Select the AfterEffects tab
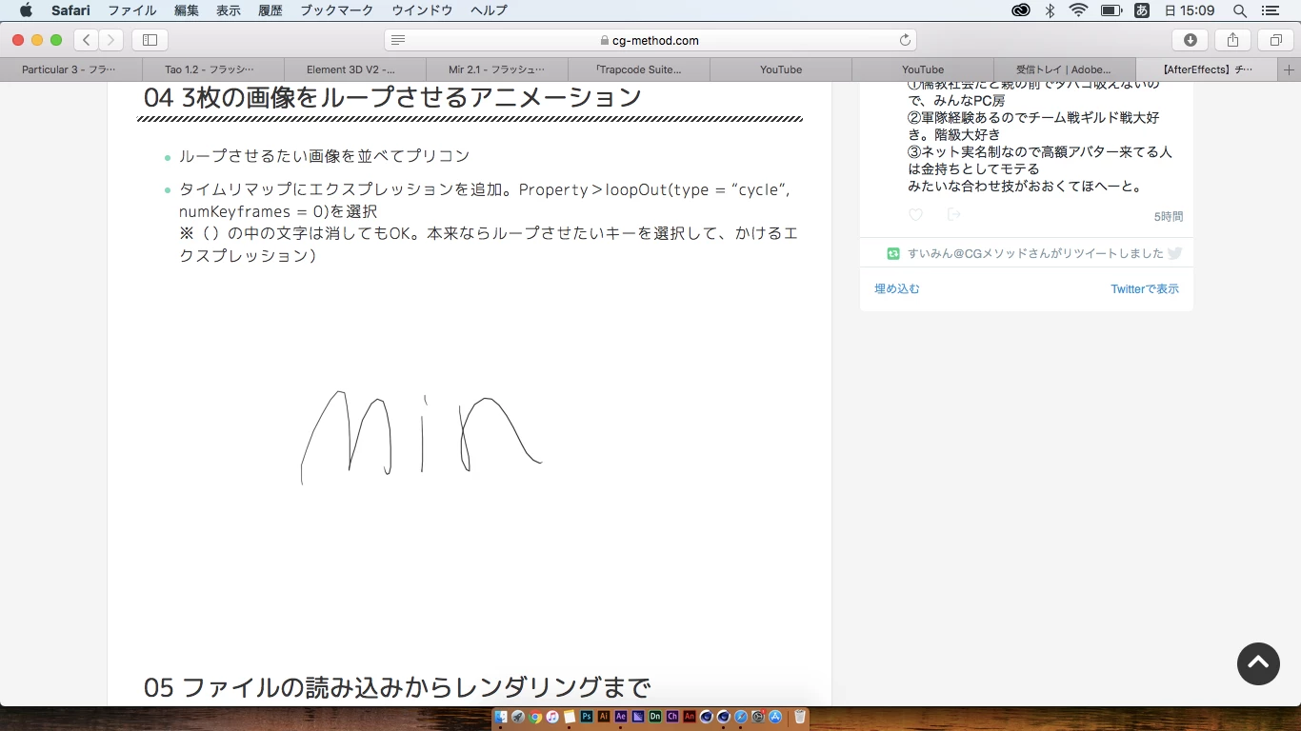This screenshot has height=731, width=1301. click(x=1207, y=69)
